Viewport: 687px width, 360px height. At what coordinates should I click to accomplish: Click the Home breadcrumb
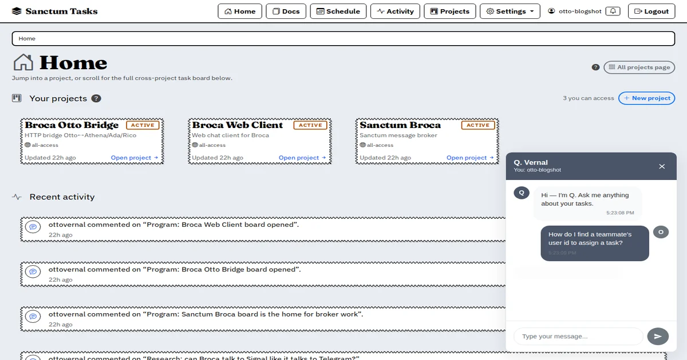pos(27,38)
